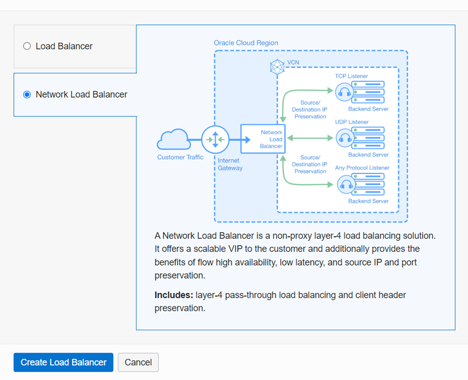This screenshot has height=380, width=468.
Task: Click the Customer Traffic label
Action: point(180,157)
